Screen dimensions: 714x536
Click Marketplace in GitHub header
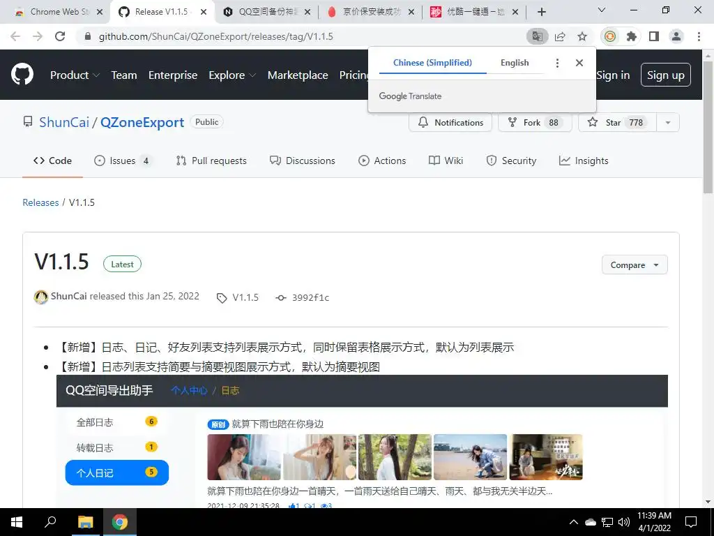click(298, 75)
